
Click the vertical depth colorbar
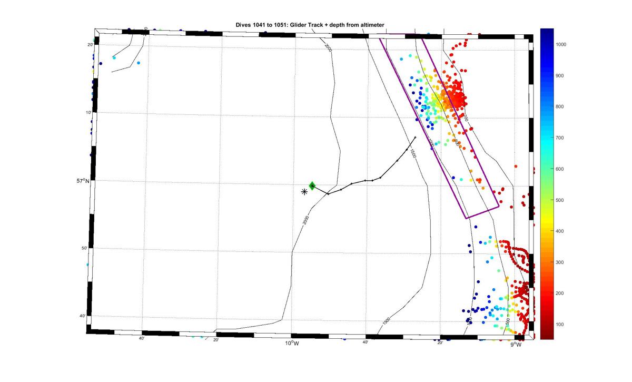tap(547, 183)
